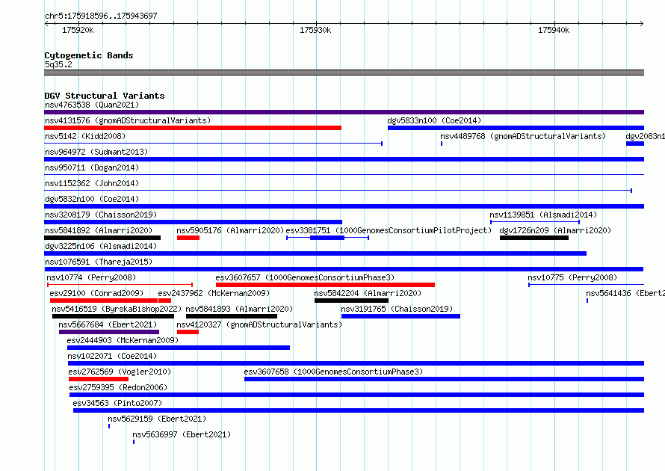Open nsv950711 (Dogan2014) variant label

pos(92,167)
